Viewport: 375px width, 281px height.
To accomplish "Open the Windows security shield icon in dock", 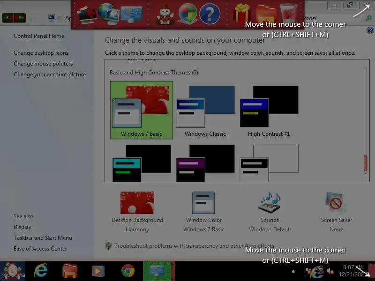I will pos(188,14).
